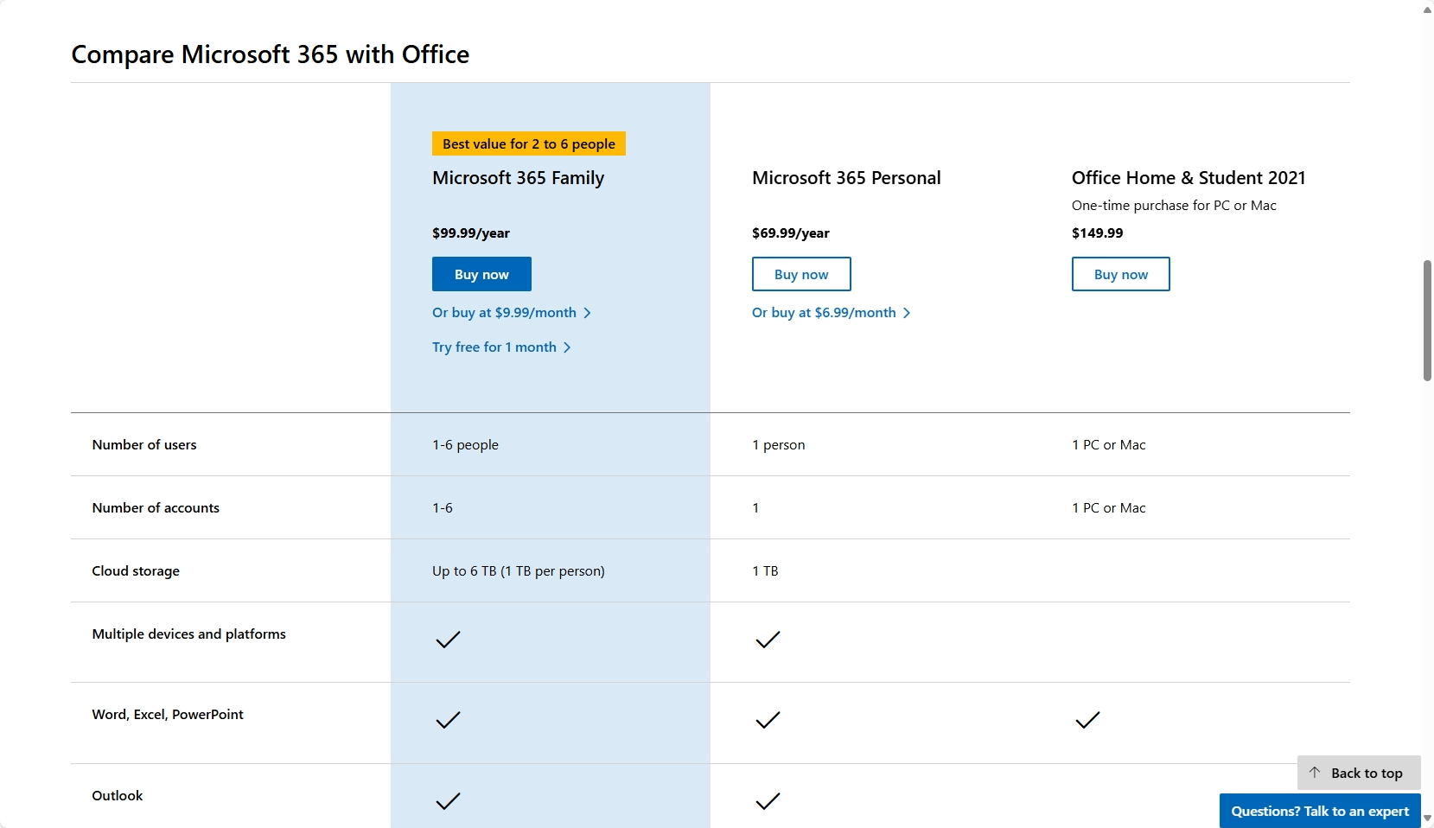Click the Personal checkmark in the Outlook row
The height and width of the screenshot is (828, 1434).
click(768, 801)
